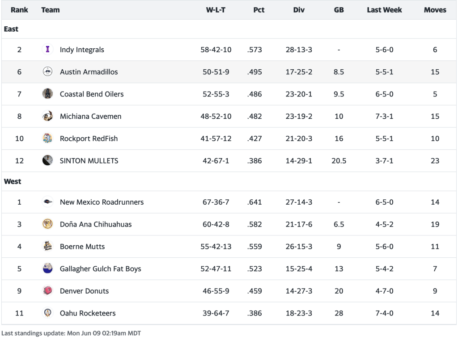Sort standings by the Rank column

click(19, 10)
